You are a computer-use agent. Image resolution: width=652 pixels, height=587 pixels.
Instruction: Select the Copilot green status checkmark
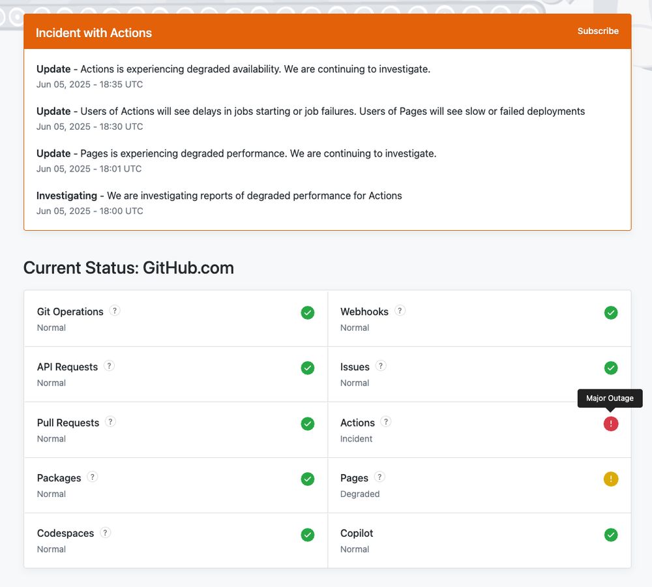pos(611,535)
